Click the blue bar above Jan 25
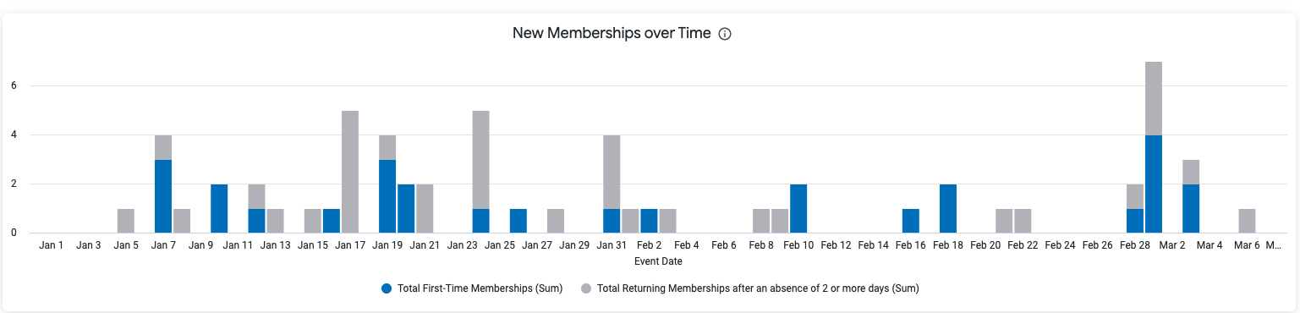Screen dimensions: 1300x313 (518, 221)
